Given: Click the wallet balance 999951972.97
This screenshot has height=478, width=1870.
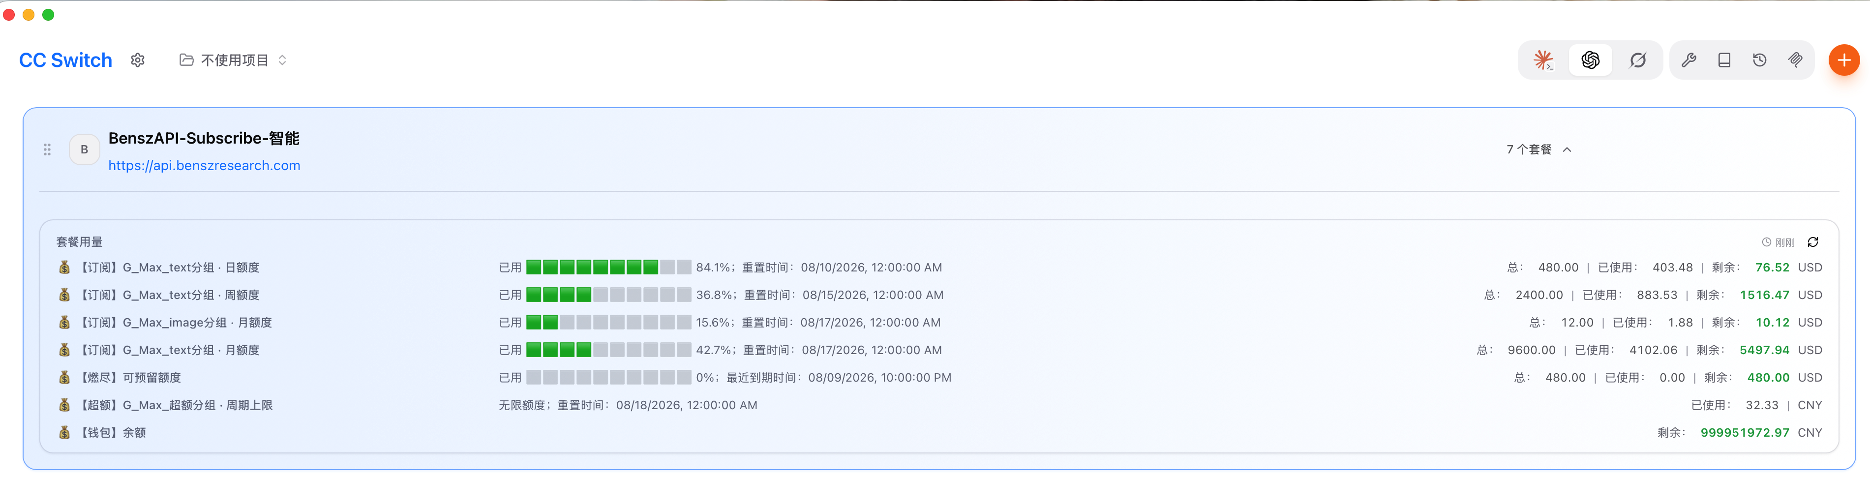Looking at the screenshot, I should [x=1745, y=433].
